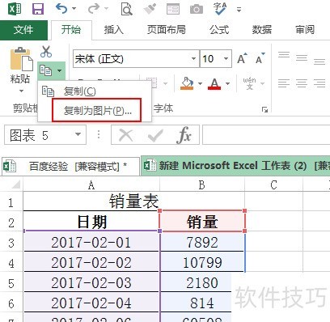This screenshot has width=330, height=322.
Task: Click the Save icon in quick access toolbar
Action: [x=38, y=9]
